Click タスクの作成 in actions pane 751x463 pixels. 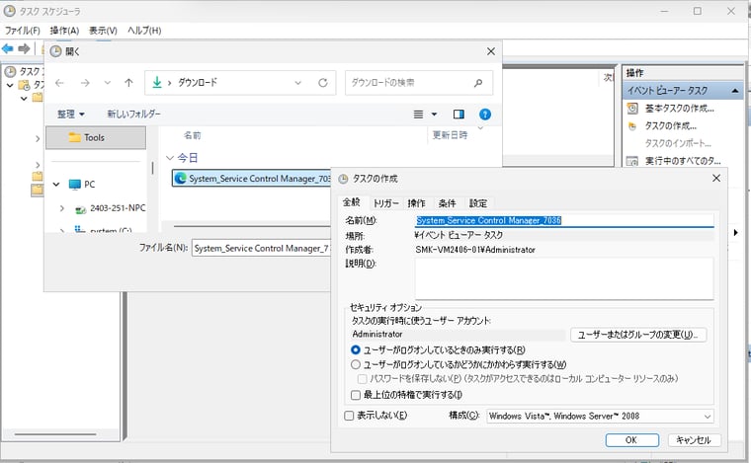[x=671, y=126]
